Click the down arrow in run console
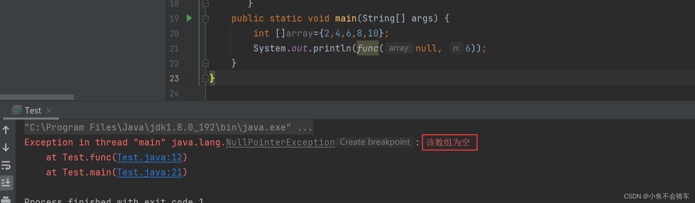Viewport: 695px width, 203px height. (6, 147)
